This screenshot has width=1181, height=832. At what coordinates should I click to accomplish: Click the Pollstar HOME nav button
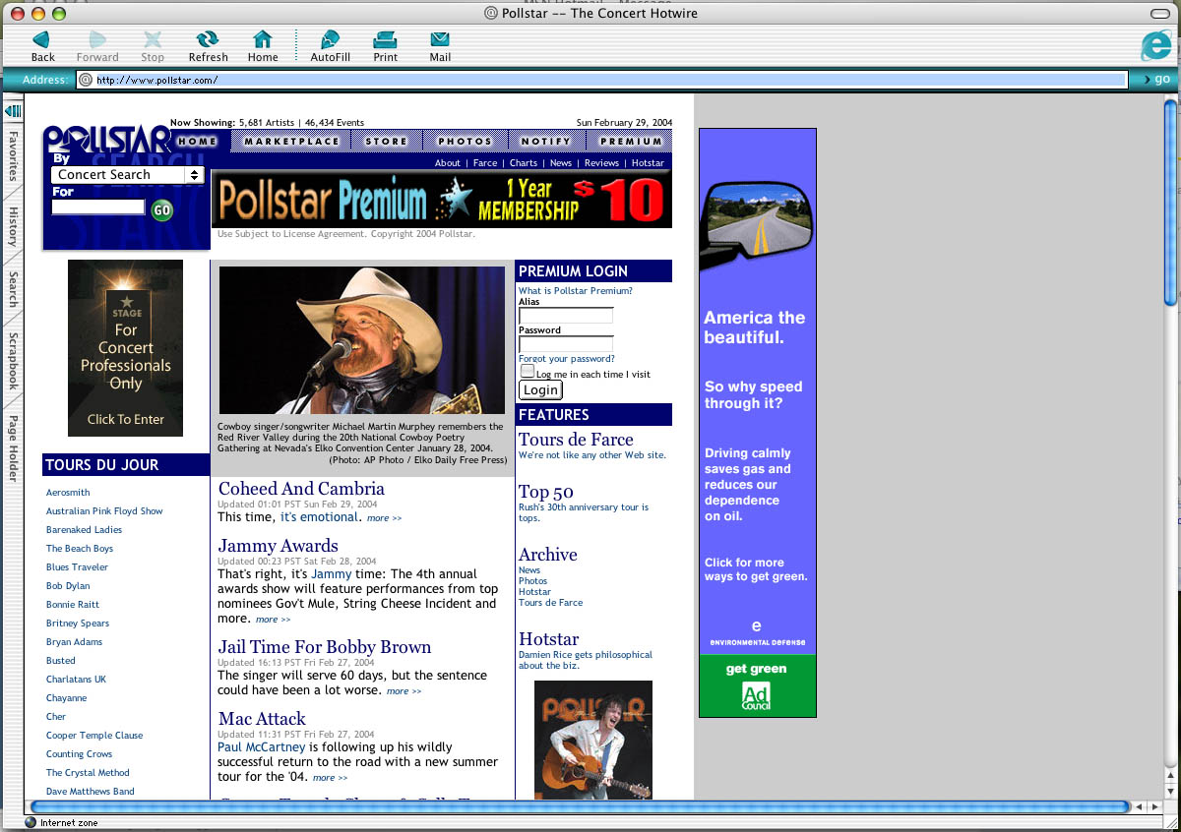point(197,142)
